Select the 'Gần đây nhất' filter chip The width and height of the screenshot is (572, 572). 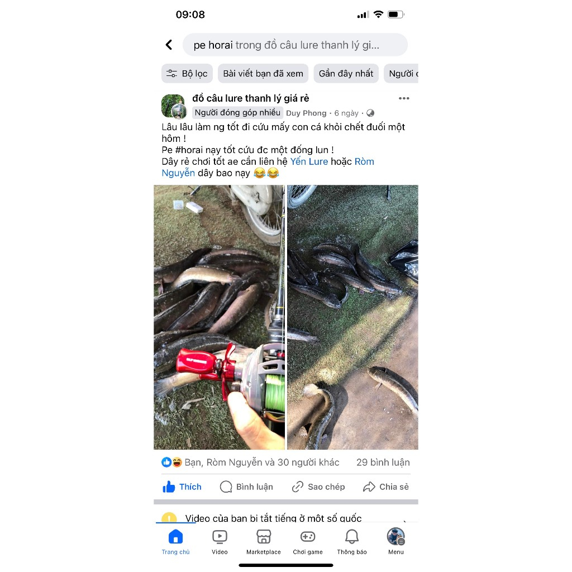[346, 74]
